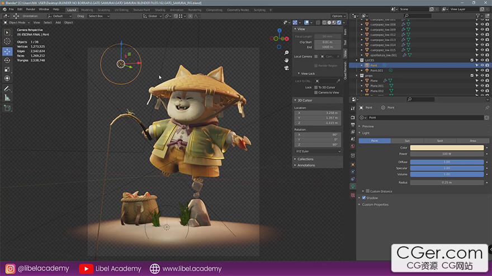492x276 pixels.
Task: Open the View sidebar tab
Action: coord(345,53)
